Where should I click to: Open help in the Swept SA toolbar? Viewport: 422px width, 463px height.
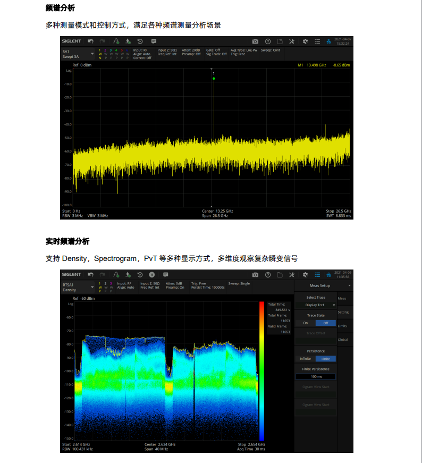point(267,41)
